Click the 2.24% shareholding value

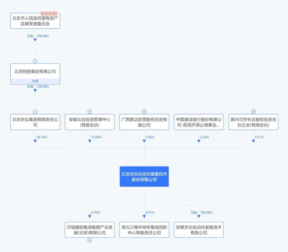[204, 137]
